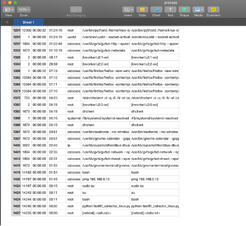Add a new sheet with plus button

(7, 22)
